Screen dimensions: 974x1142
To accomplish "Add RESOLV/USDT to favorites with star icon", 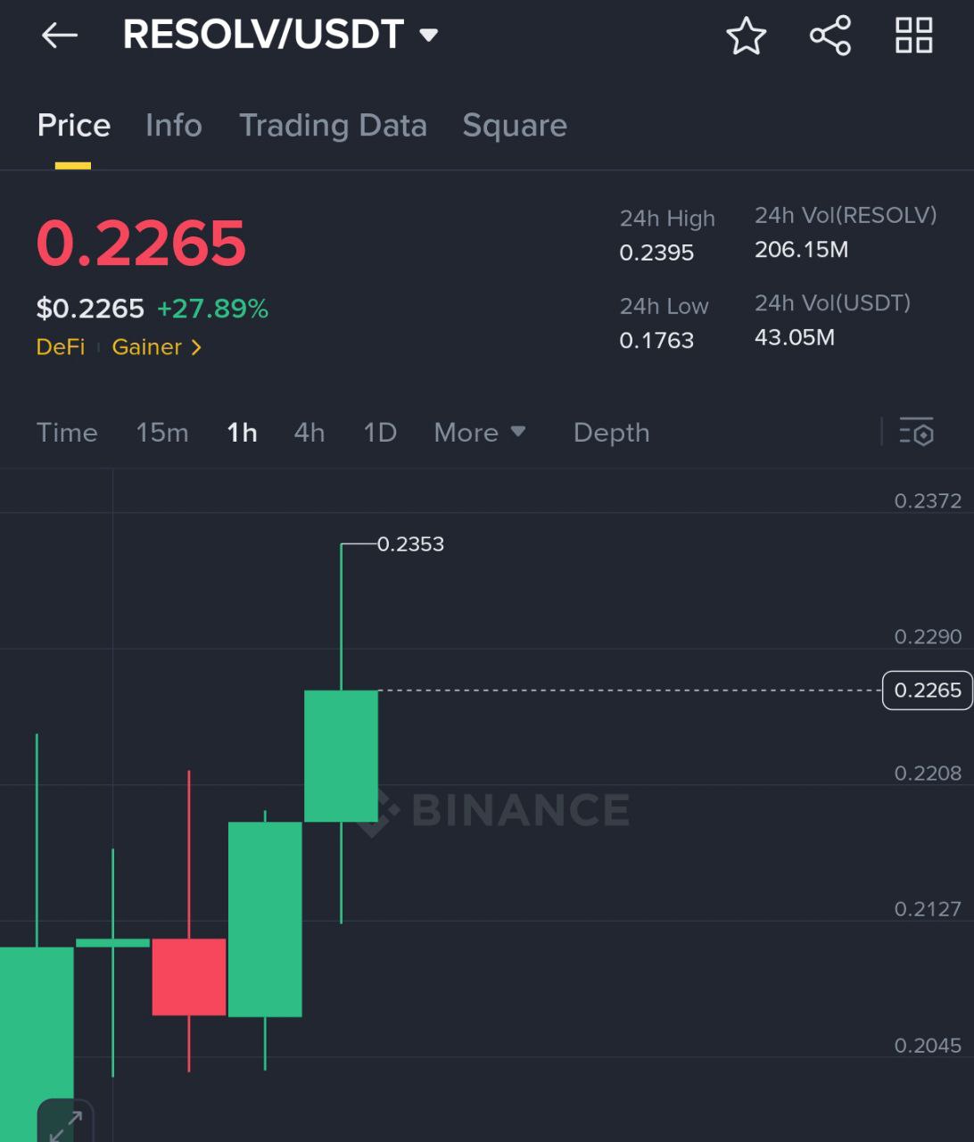I will click(746, 36).
